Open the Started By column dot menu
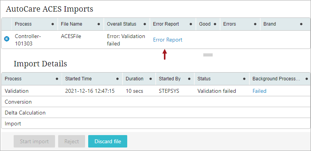This screenshot has height=151, width=311. [189, 79]
